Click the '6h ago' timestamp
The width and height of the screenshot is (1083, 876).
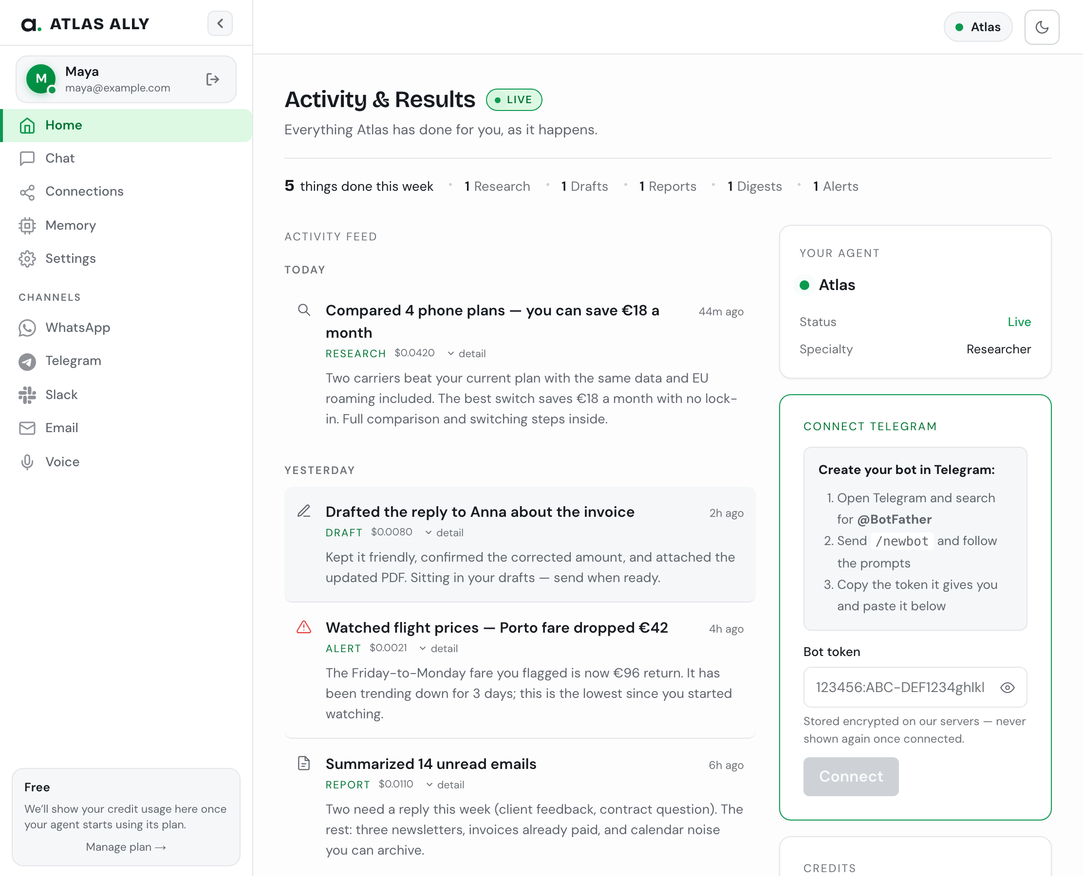[x=726, y=766]
